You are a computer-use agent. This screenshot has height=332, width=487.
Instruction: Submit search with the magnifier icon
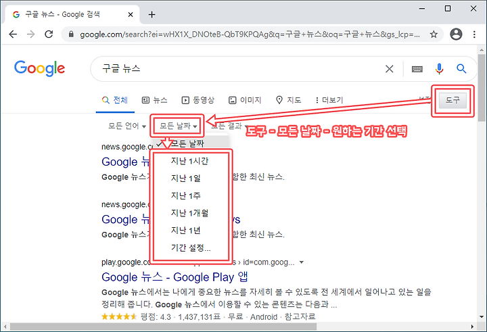(x=461, y=69)
